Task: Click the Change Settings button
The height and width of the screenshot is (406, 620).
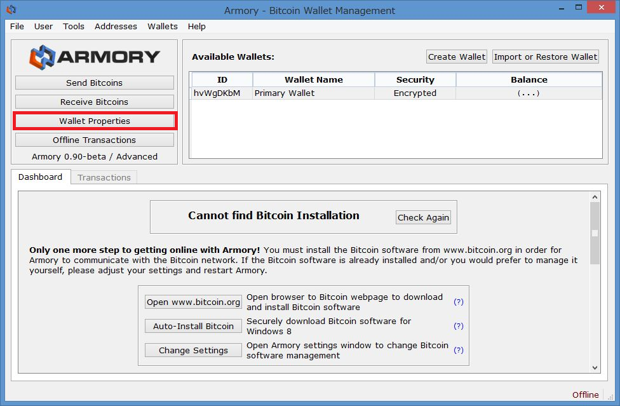Action: (193, 350)
